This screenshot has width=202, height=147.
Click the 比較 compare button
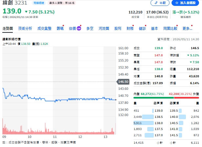(160, 3)
